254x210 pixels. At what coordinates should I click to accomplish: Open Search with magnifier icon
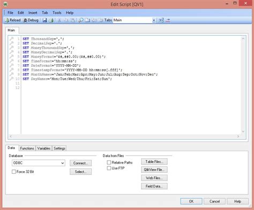tap(81, 20)
